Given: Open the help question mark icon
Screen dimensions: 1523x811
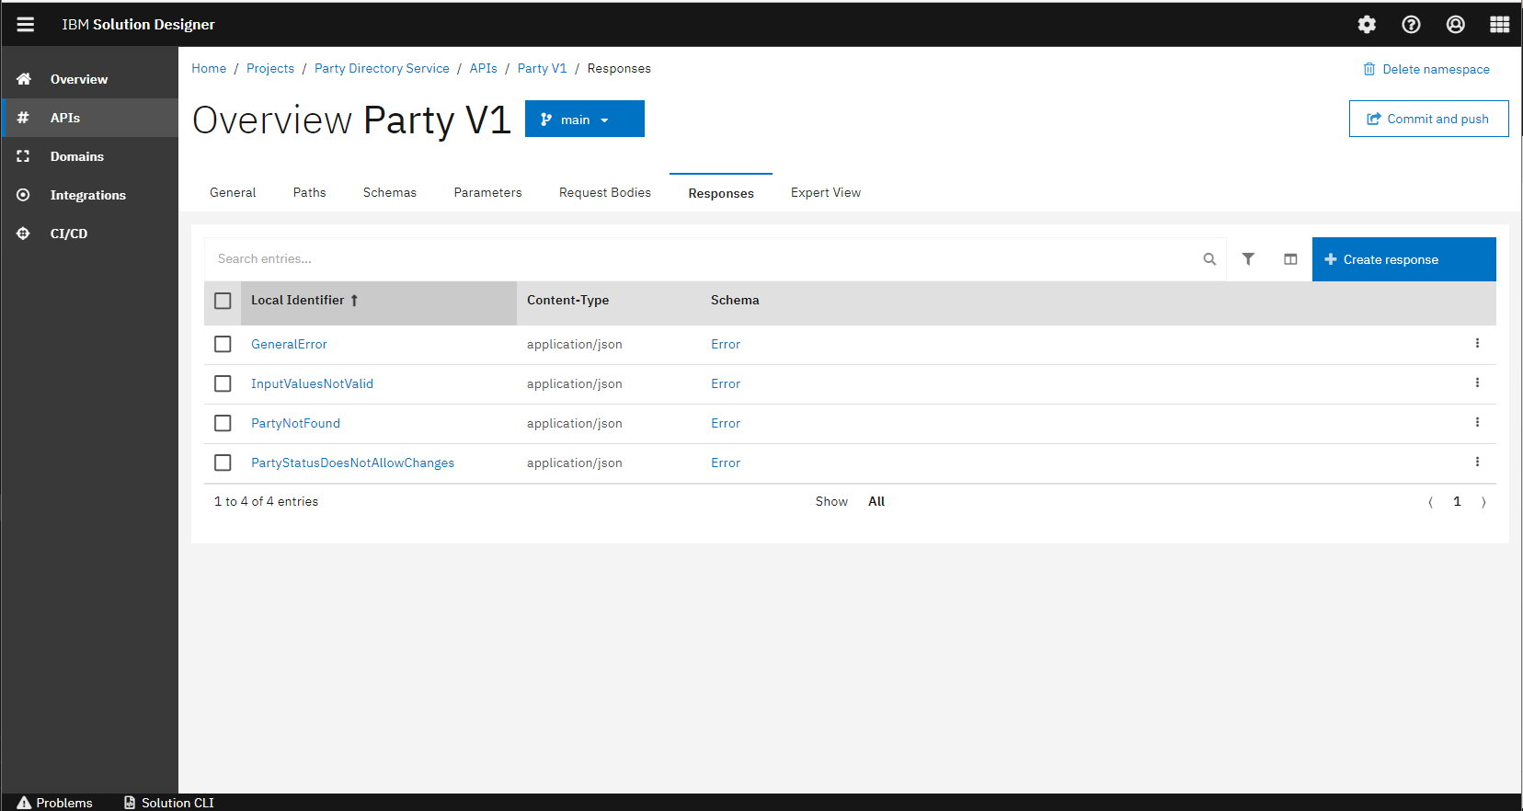Looking at the screenshot, I should coord(1411,25).
